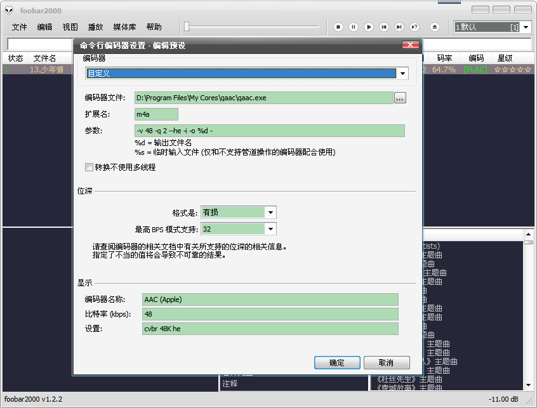
Task: Click the seek bar slider thumb
Action: tap(187, 27)
